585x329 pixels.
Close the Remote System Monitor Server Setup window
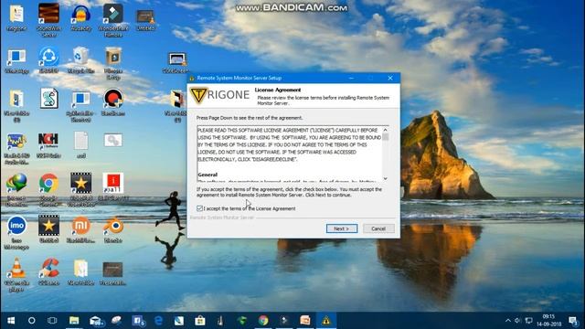[390, 78]
